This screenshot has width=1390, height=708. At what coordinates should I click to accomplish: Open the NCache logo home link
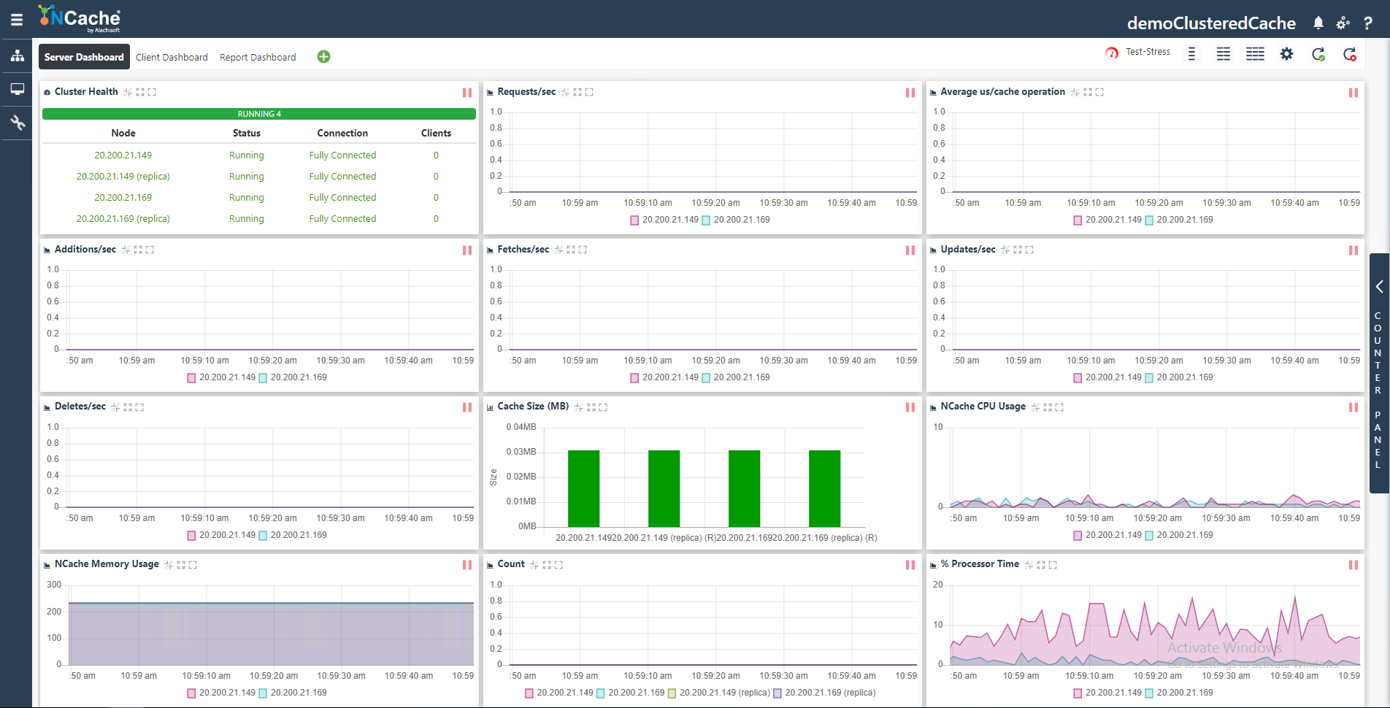tap(80, 19)
